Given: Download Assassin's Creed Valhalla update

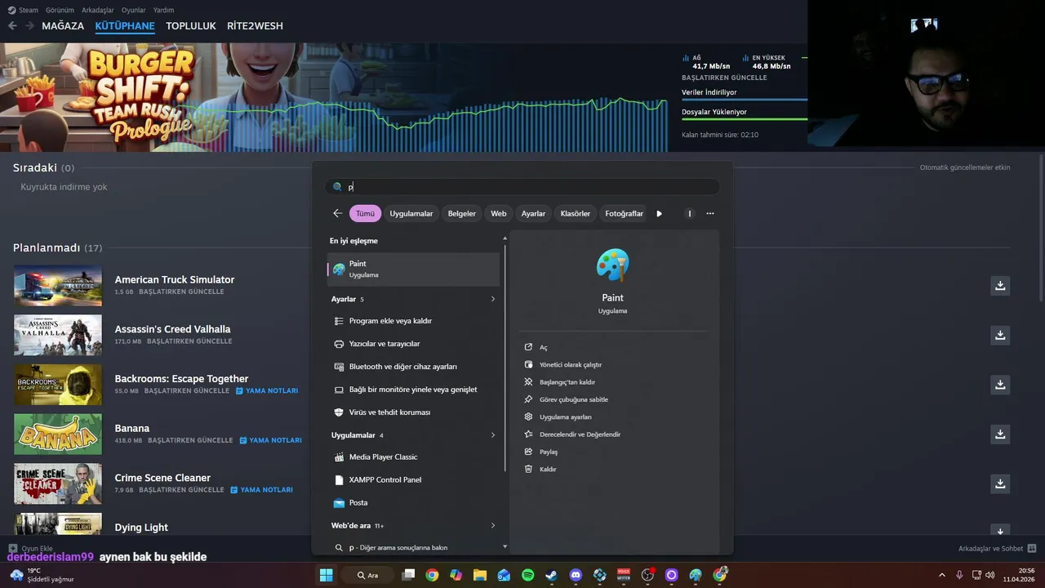Looking at the screenshot, I should pyautogui.click(x=1000, y=336).
